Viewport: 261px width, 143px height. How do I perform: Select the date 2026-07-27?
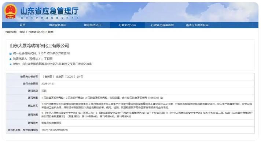[x=48, y=83]
